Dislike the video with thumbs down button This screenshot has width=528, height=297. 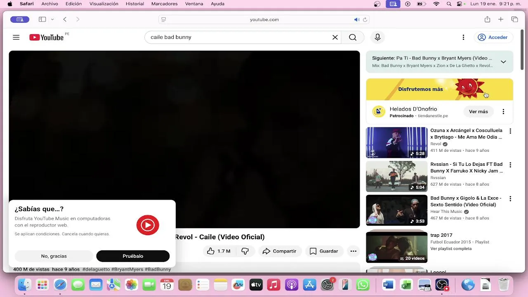245,251
